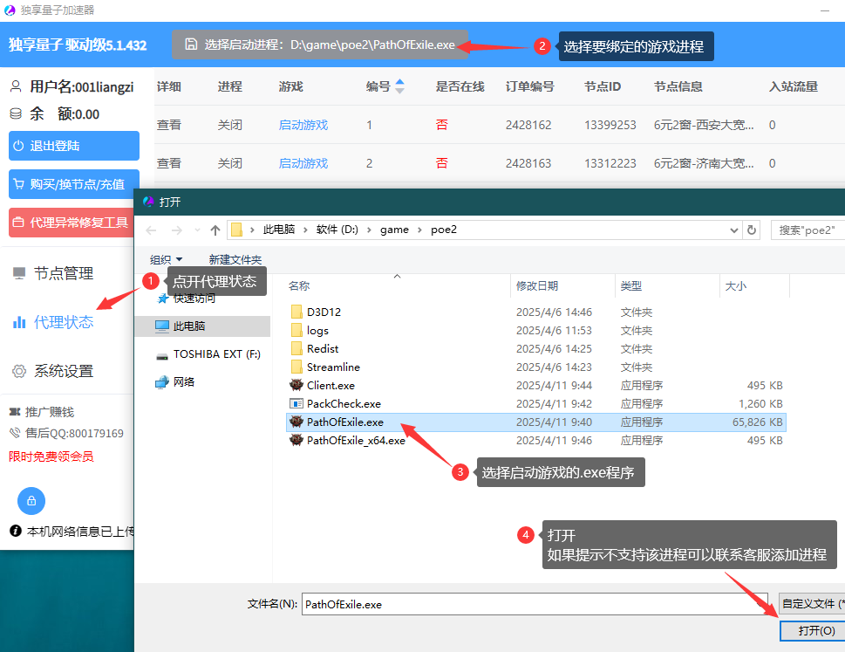845x652 pixels.
Task: Click the 退出登陆 button
Action: [x=74, y=146]
